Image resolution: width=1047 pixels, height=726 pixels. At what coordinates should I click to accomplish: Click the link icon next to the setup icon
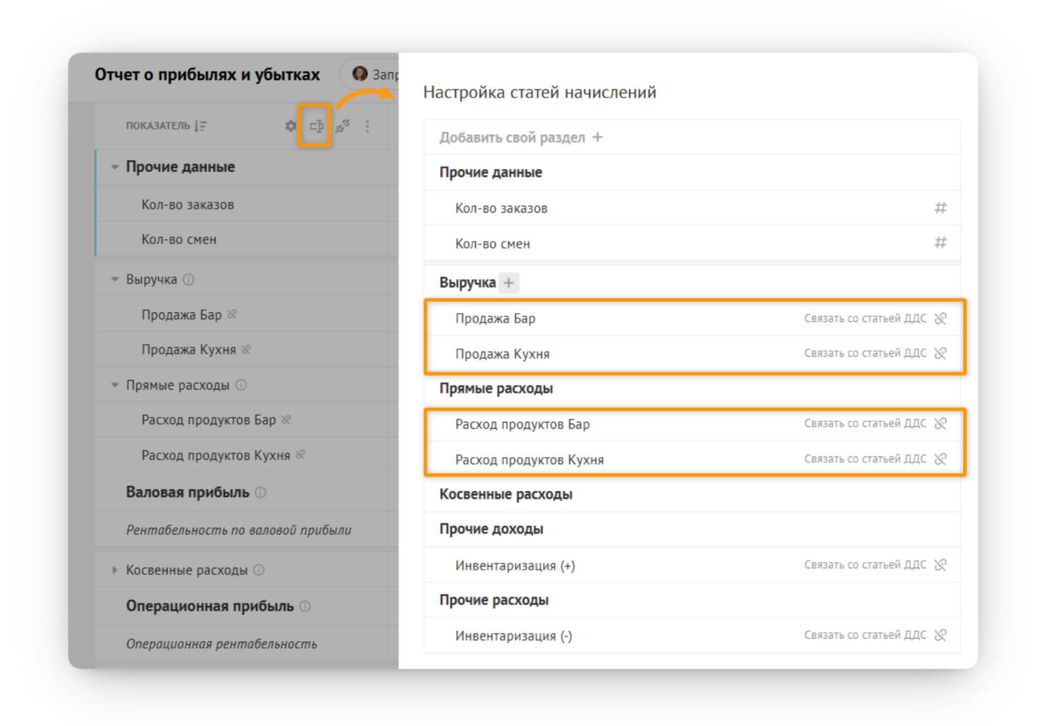tap(342, 126)
